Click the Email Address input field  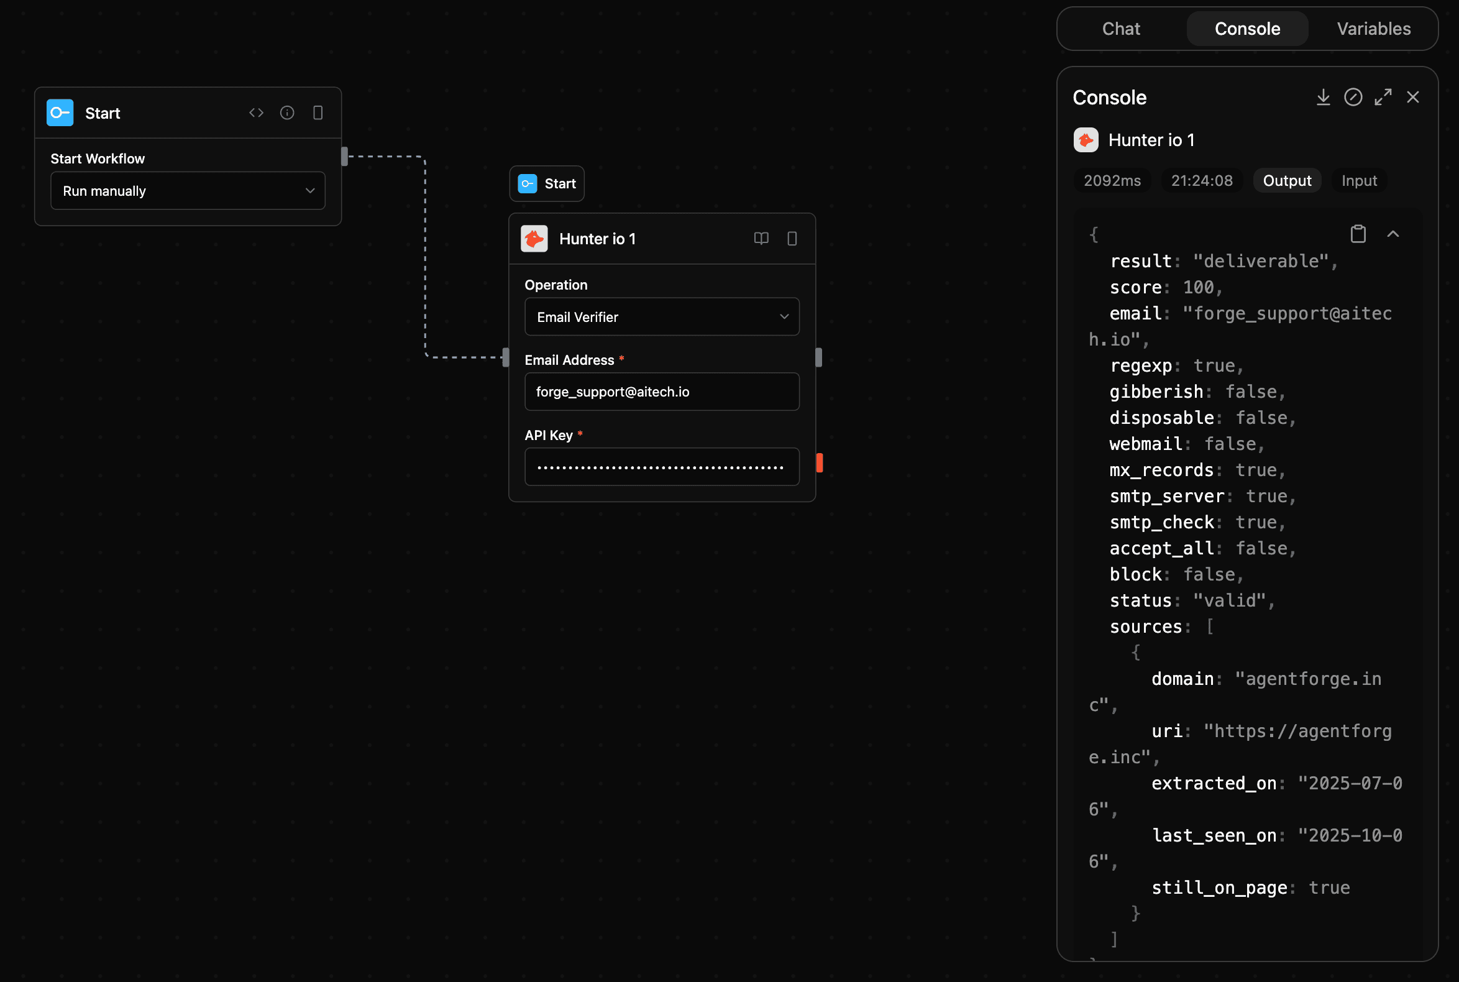pyautogui.click(x=661, y=392)
